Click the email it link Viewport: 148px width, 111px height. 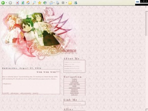[35, 93]
